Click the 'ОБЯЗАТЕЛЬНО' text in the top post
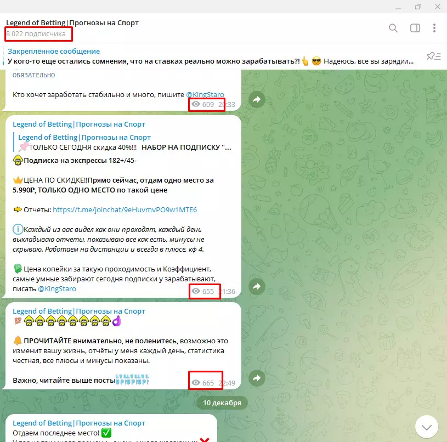The image size is (447, 442). click(33, 75)
